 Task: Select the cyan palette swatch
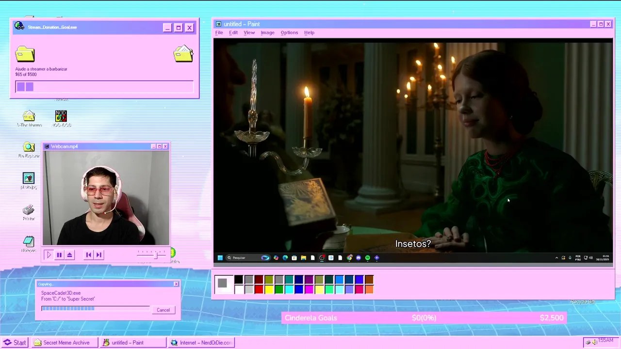[x=289, y=289]
